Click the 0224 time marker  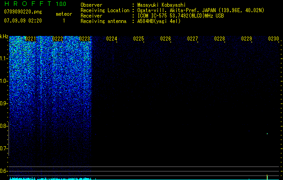pyautogui.click(x=112, y=39)
